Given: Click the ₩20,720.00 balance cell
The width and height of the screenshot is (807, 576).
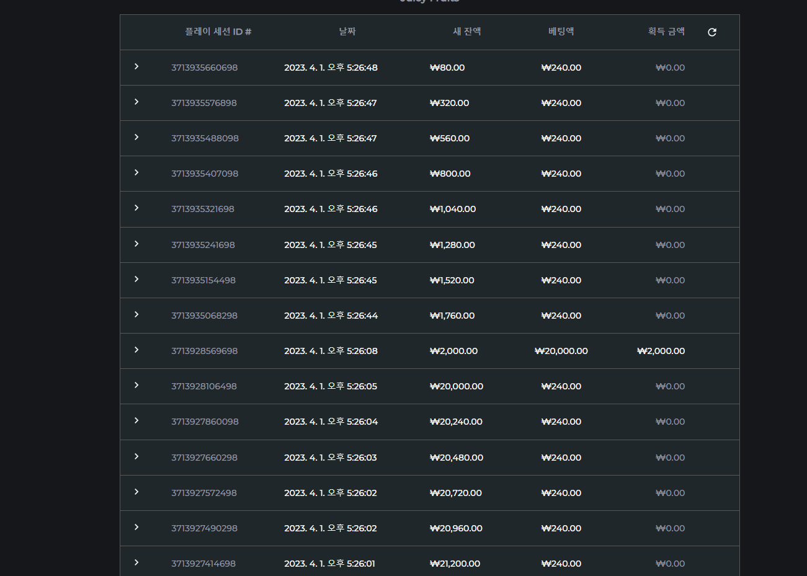Looking at the screenshot, I should pyautogui.click(x=456, y=493).
